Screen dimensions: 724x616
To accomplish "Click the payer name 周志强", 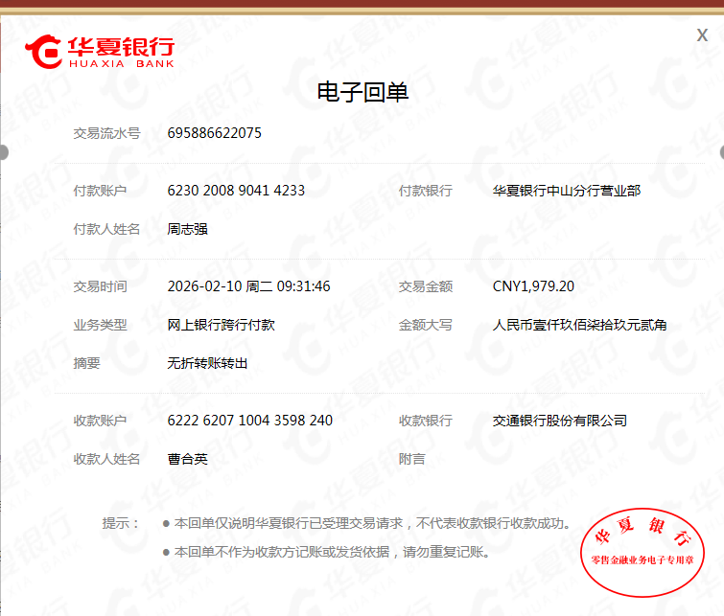I will click(x=187, y=229).
